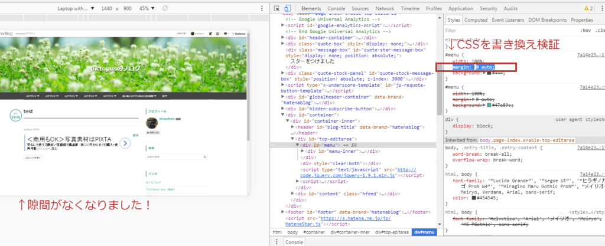Open stylesheet link of second #menu rule

pos(592,87)
